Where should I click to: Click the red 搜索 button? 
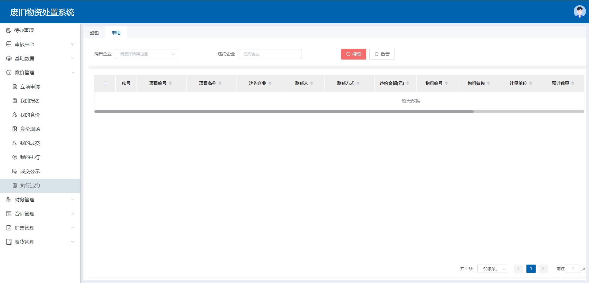click(x=353, y=54)
